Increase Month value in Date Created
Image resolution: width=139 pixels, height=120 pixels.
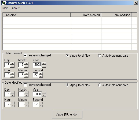click(26, 63)
